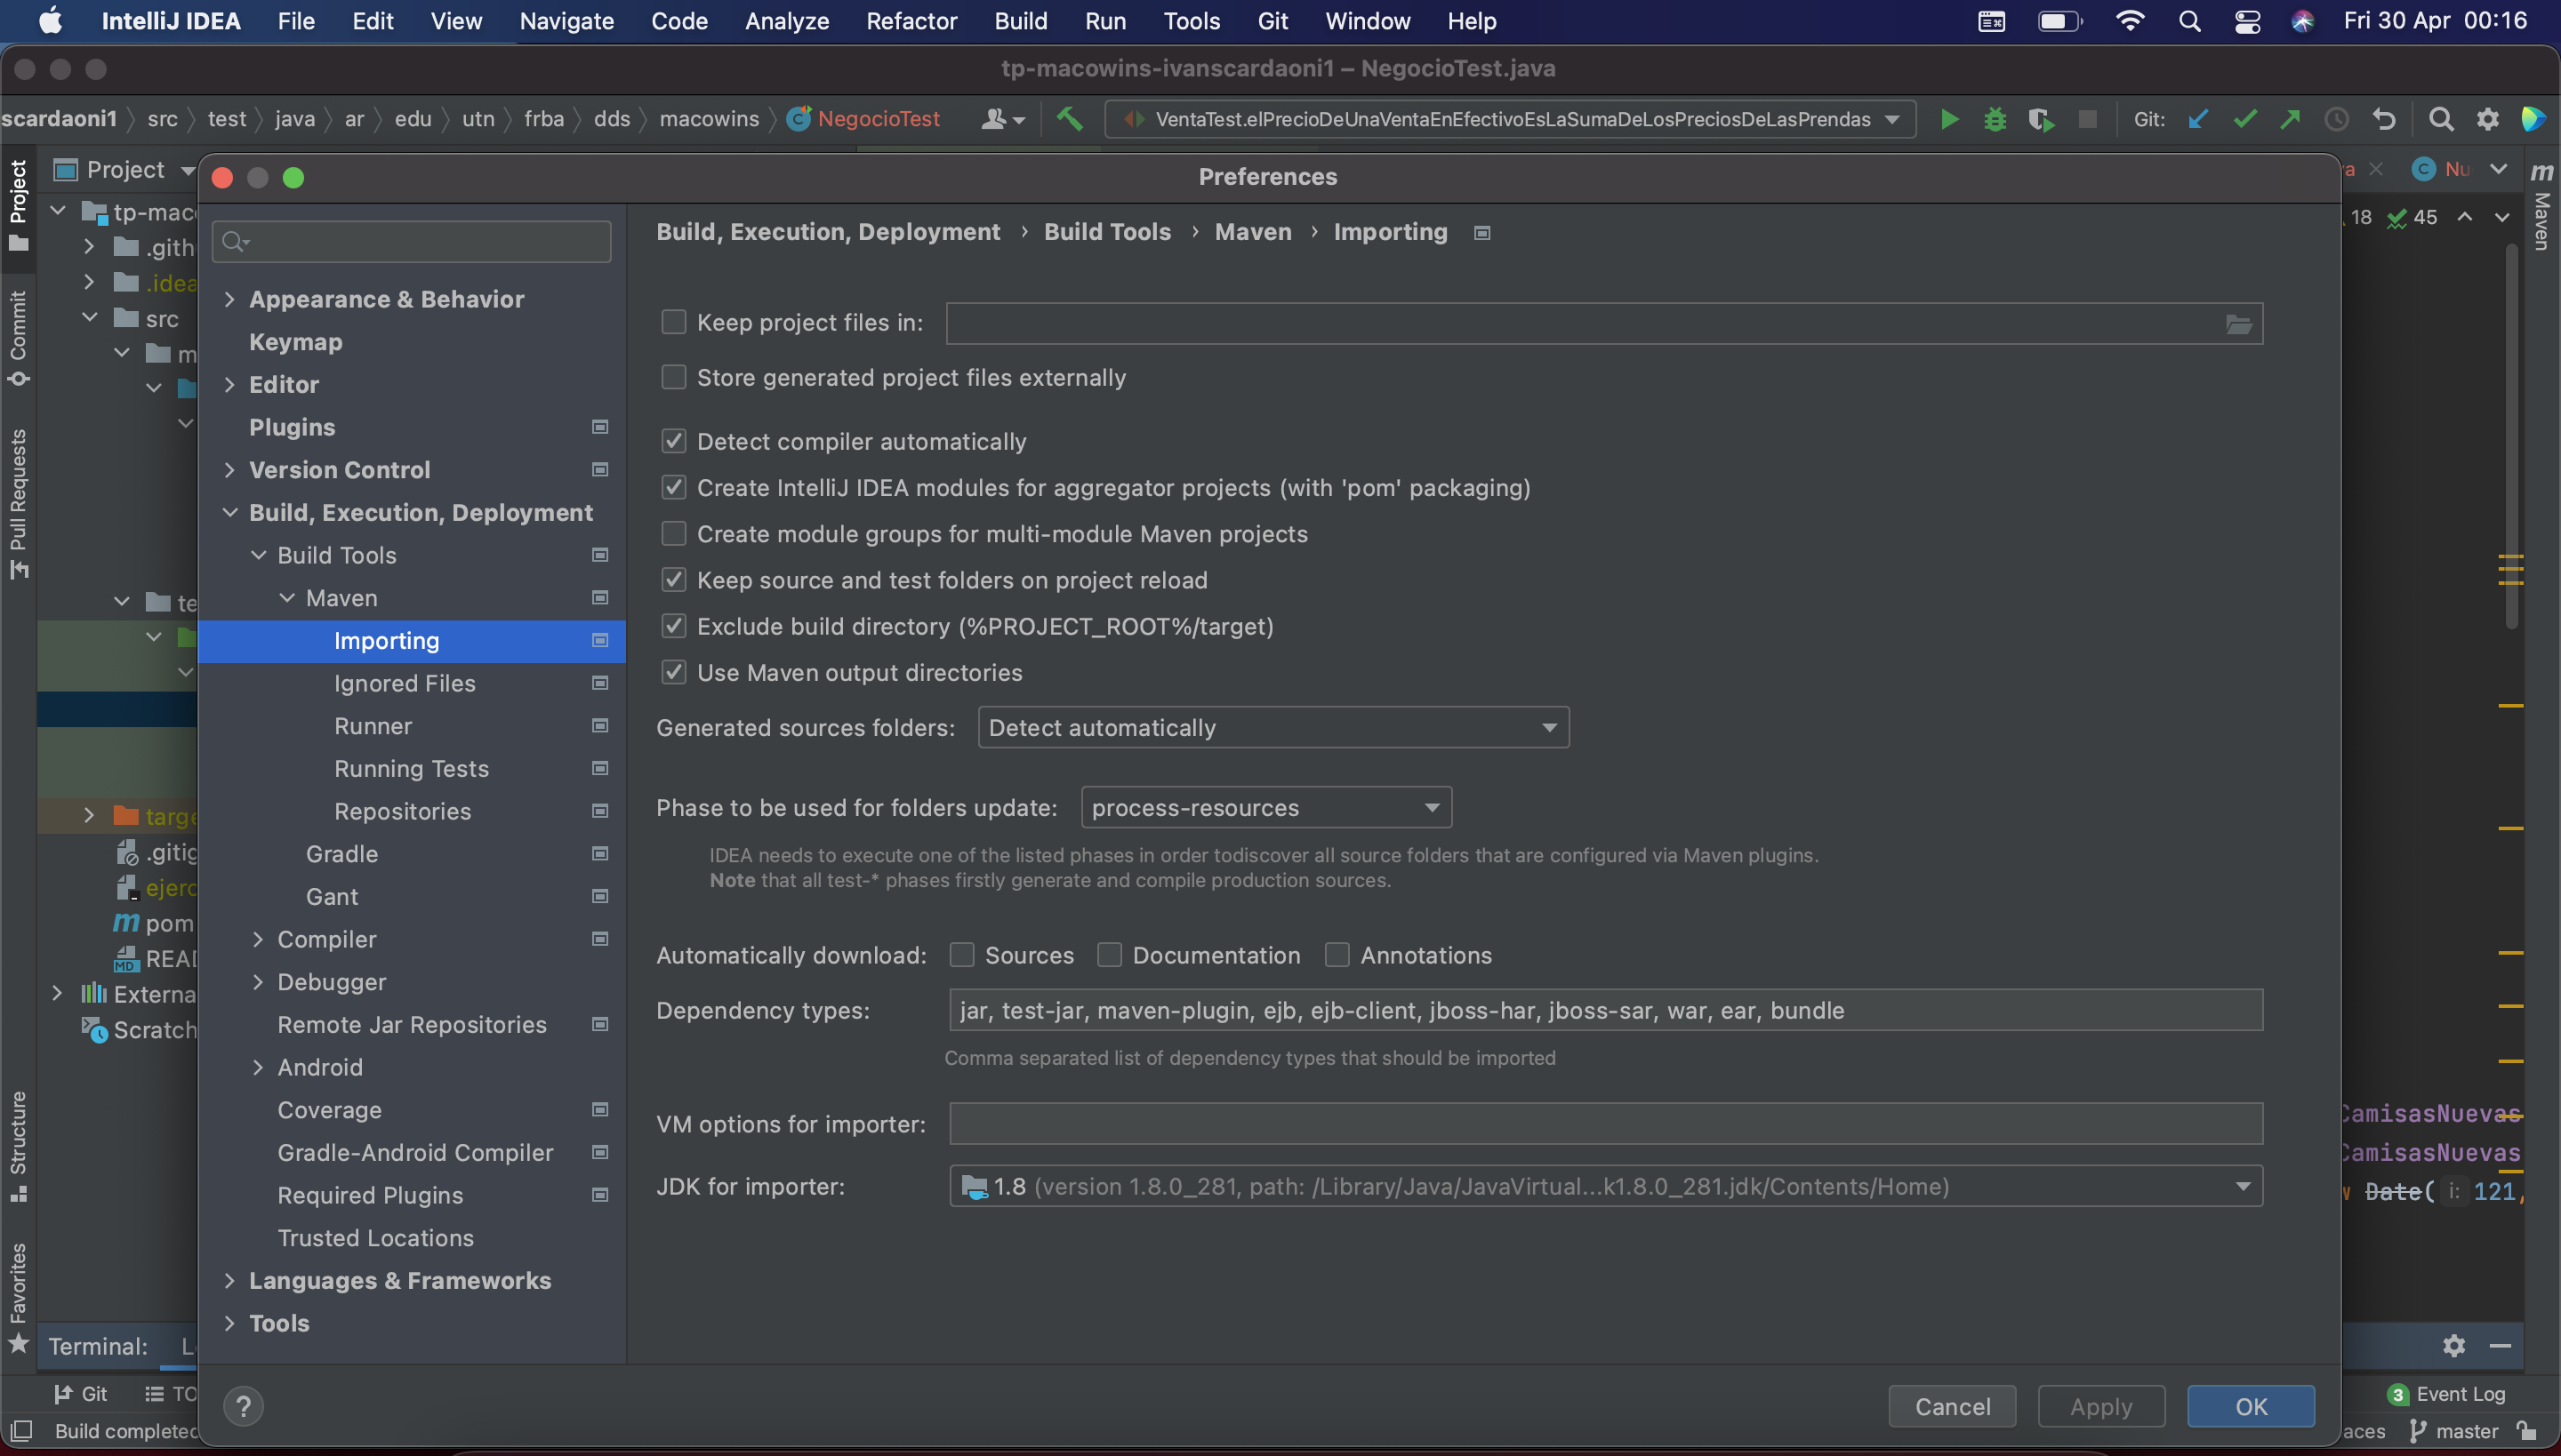Uncheck Detect compiler automatically

pos(674,441)
